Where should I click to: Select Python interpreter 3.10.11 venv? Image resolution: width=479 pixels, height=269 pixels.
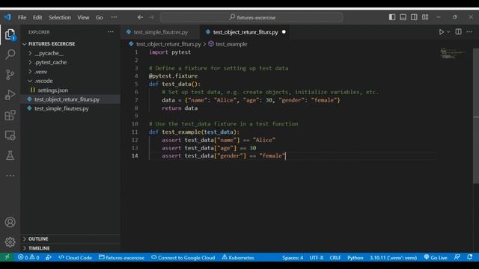click(x=393, y=258)
